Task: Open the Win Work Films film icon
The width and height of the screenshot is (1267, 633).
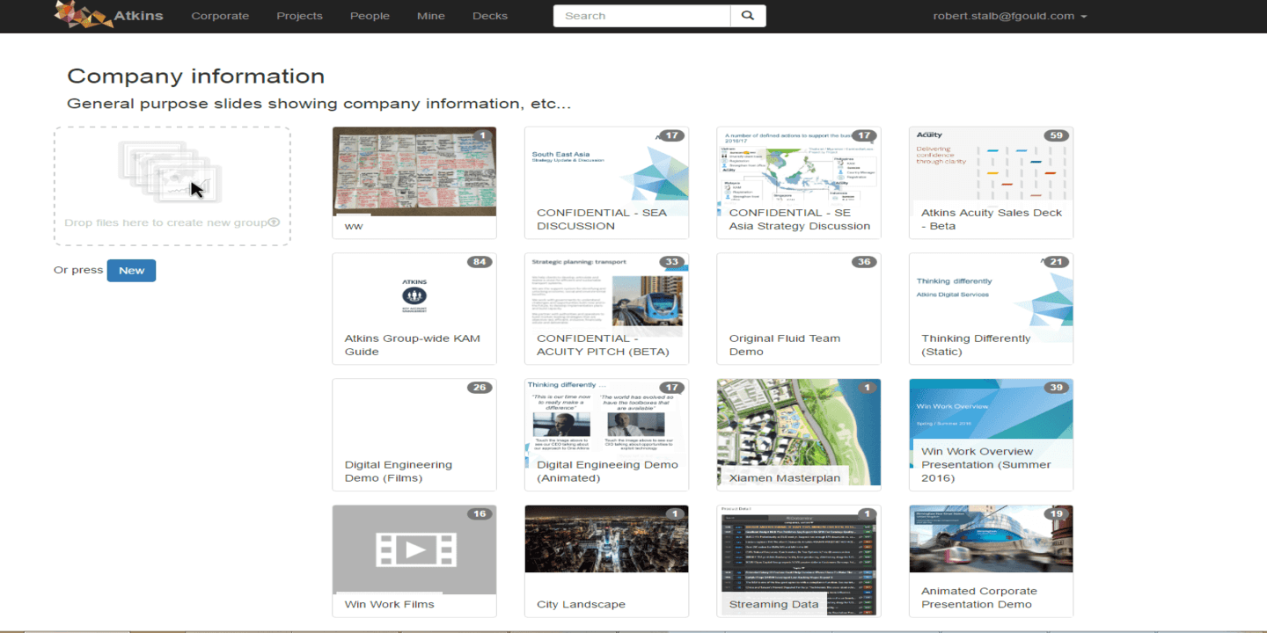Action: pos(414,549)
